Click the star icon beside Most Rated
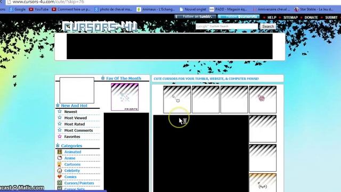 coord(60,124)
